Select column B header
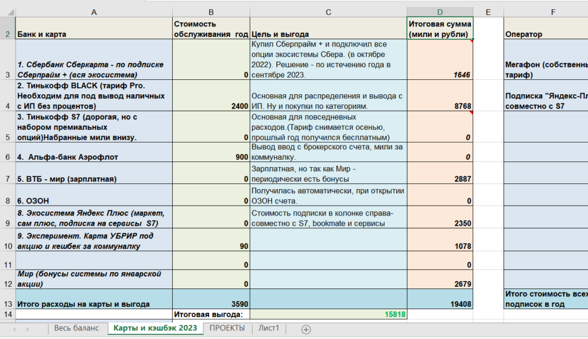Image resolution: width=588 pixels, height=339 pixels. coord(211,12)
